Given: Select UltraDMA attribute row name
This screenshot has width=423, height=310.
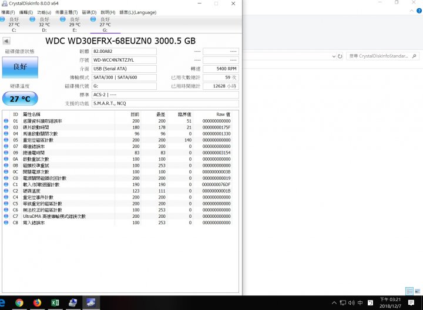Looking at the screenshot, I should tap(54, 216).
